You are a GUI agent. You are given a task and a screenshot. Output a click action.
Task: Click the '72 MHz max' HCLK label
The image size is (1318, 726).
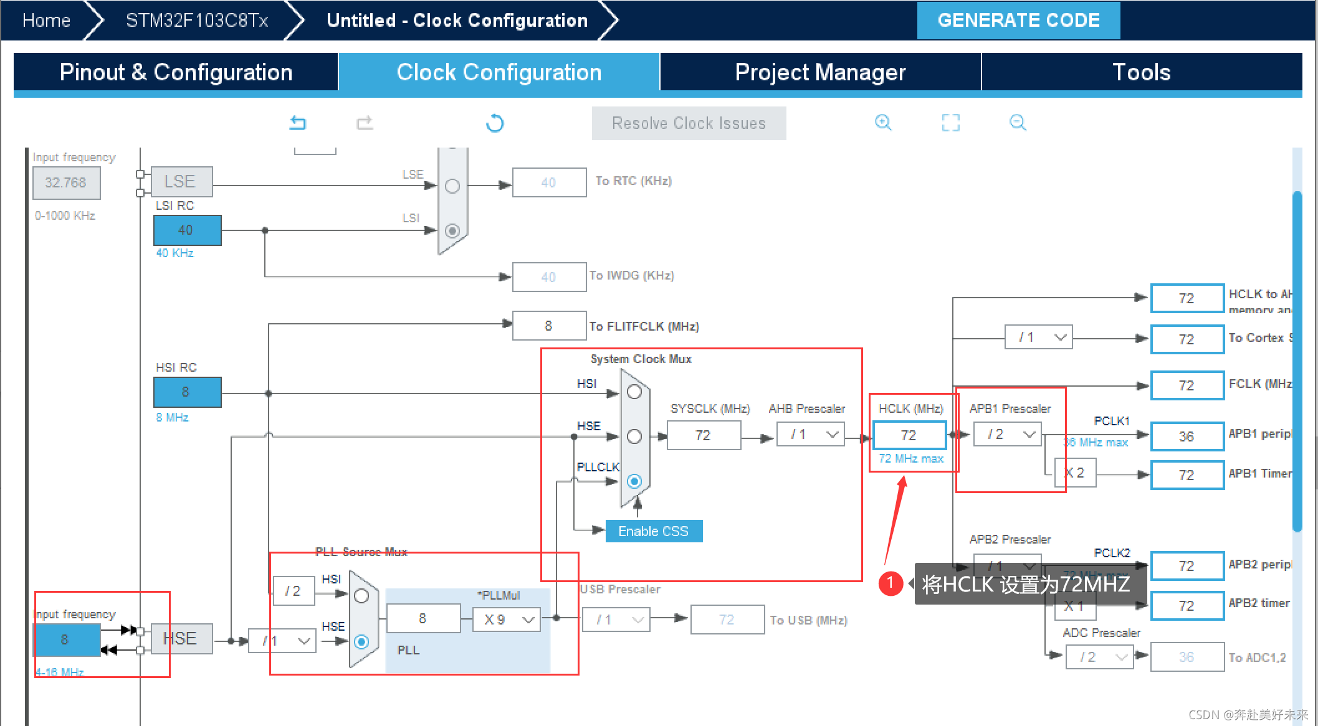910,459
